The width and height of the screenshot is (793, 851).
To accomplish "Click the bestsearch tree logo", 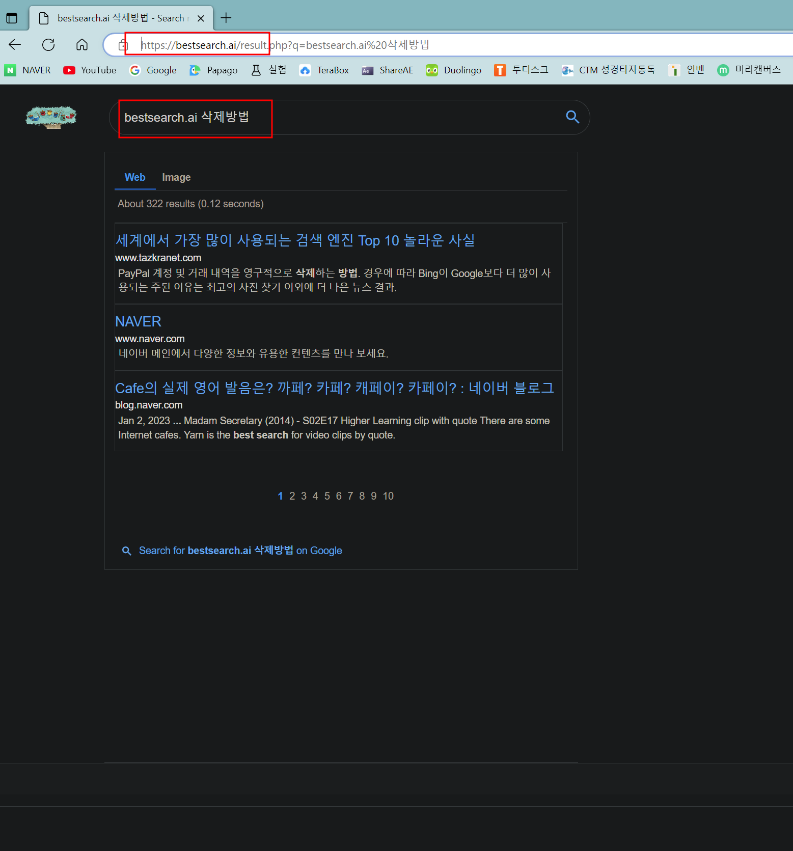I will pos(51,117).
